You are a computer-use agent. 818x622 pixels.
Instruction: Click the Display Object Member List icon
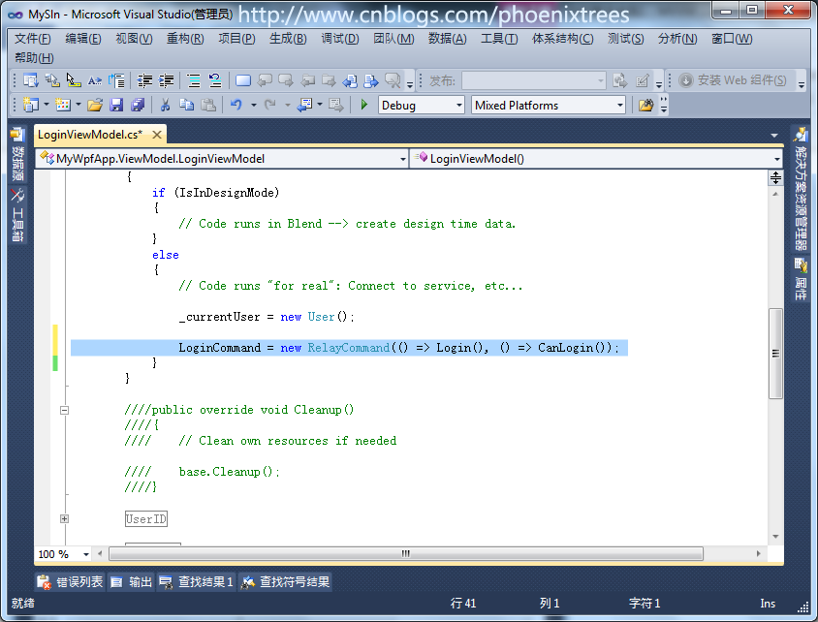(31, 80)
